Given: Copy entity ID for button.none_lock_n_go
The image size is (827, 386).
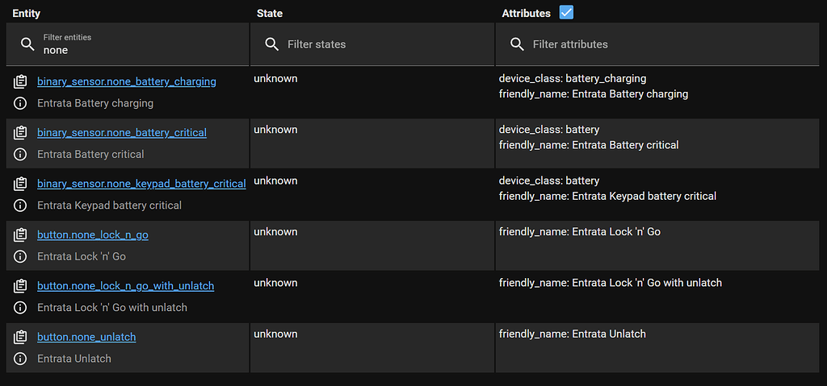Looking at the screenshot, I should tap(21, 235).
